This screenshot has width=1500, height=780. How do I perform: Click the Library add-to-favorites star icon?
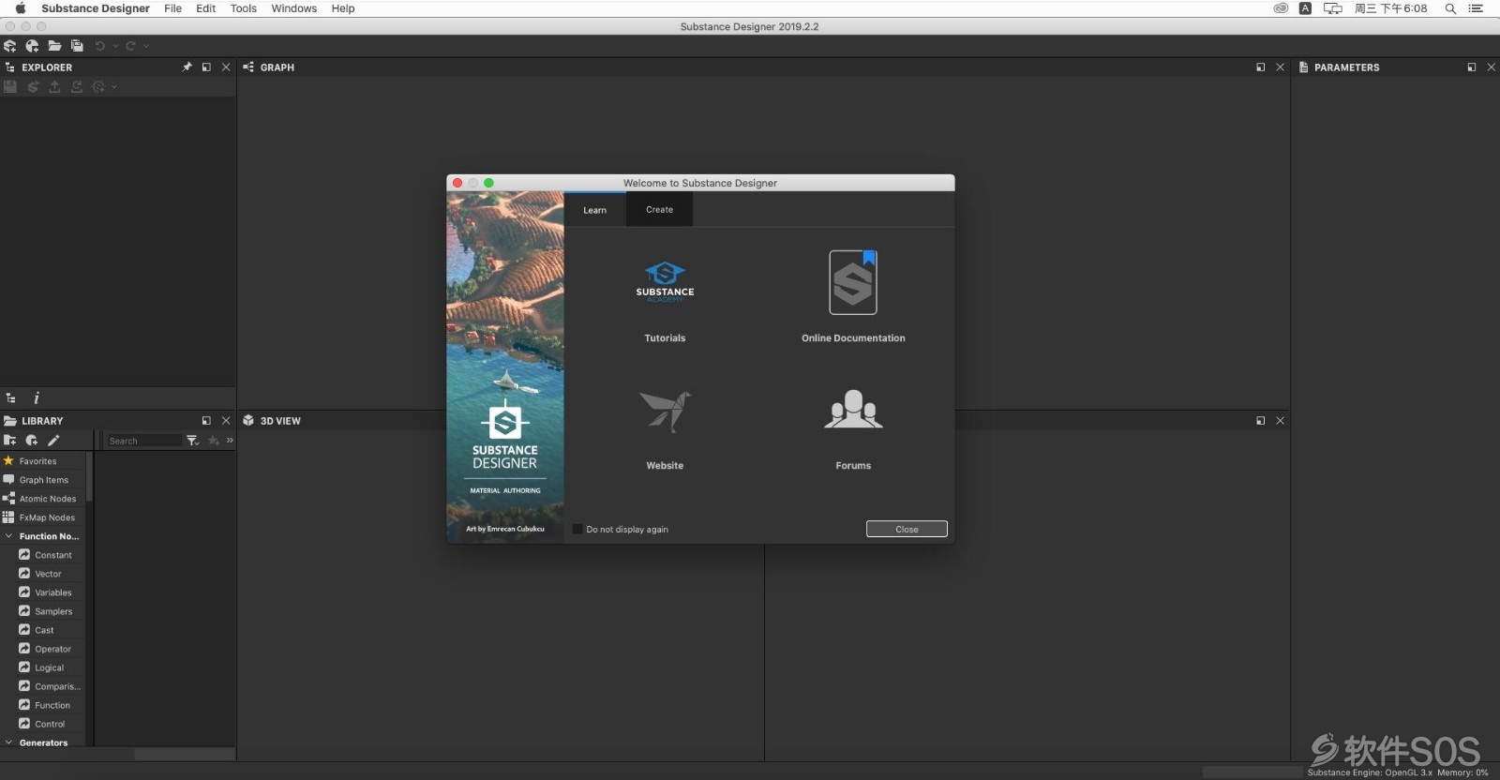tap(214, 441)
